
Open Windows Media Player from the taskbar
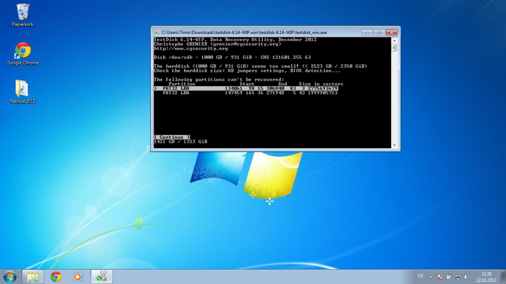78,277
